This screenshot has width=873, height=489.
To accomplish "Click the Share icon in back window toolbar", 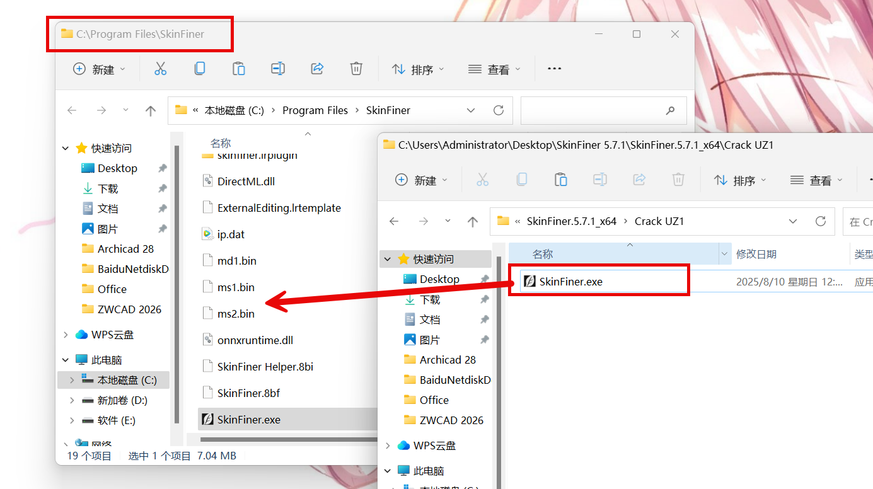I will pyautogui.click(x=317, y=69).
